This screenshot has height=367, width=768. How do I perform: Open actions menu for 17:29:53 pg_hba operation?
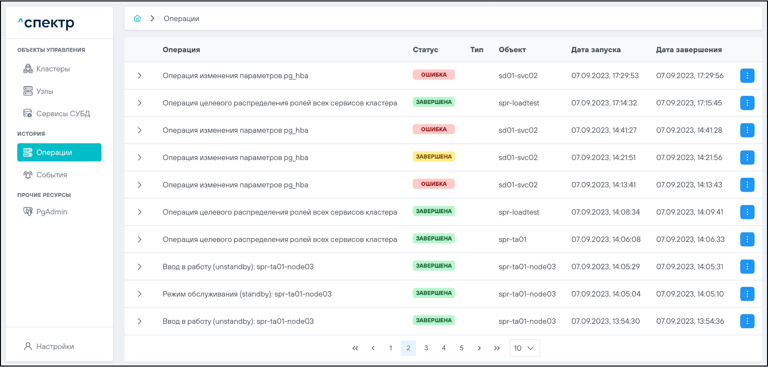(x=747, y=76)
